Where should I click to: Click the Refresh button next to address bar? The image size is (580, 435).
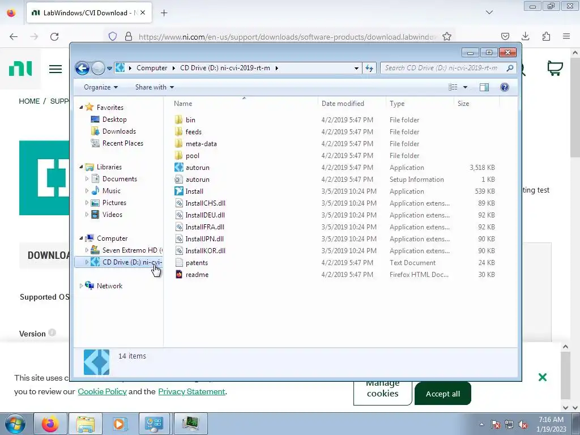[369, 68]
